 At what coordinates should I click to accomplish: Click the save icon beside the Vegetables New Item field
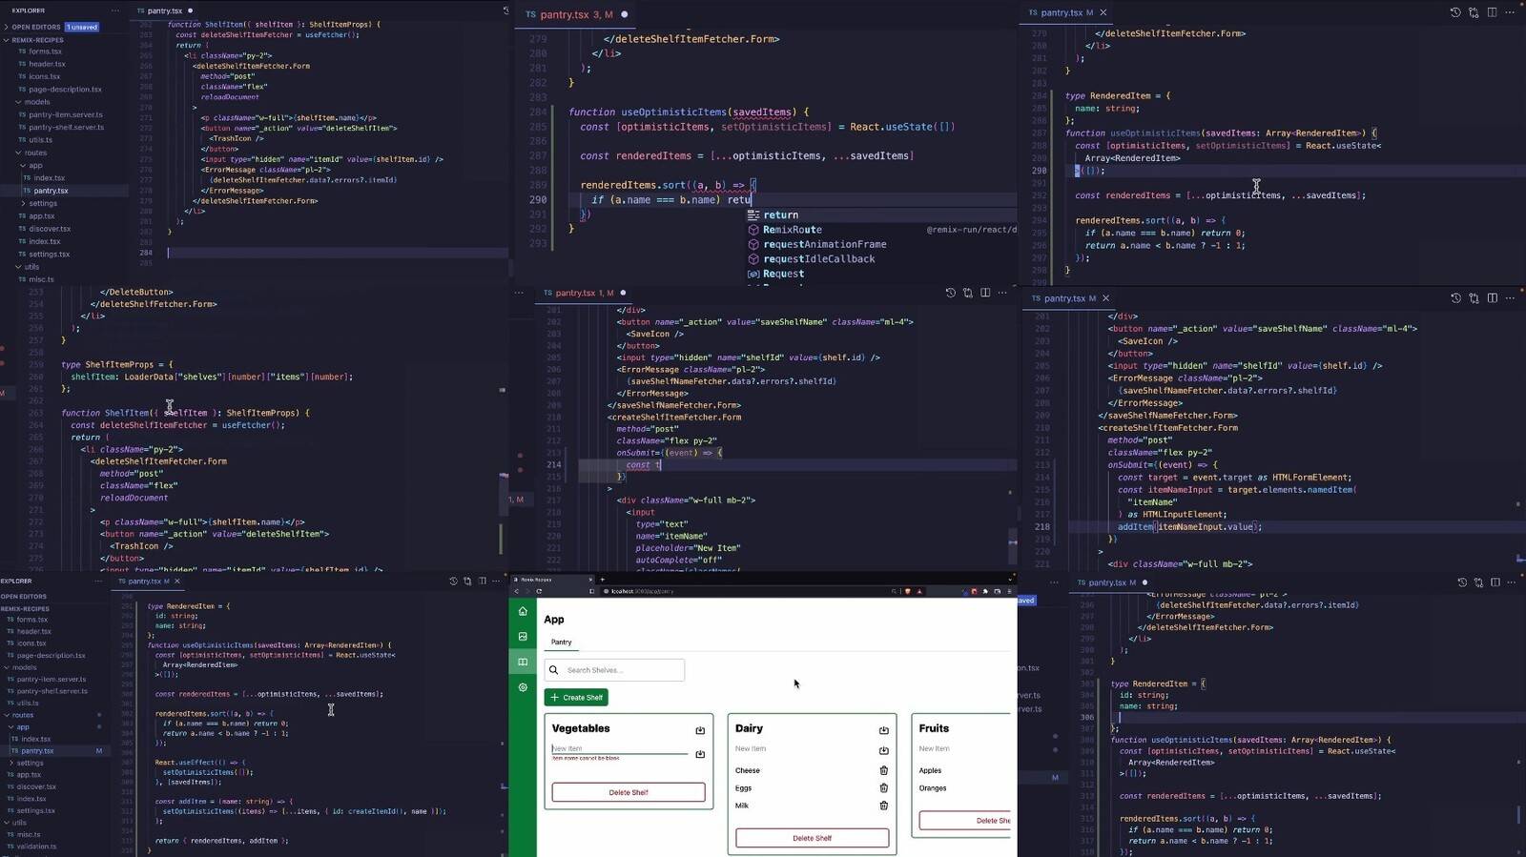tap(700, 754)
